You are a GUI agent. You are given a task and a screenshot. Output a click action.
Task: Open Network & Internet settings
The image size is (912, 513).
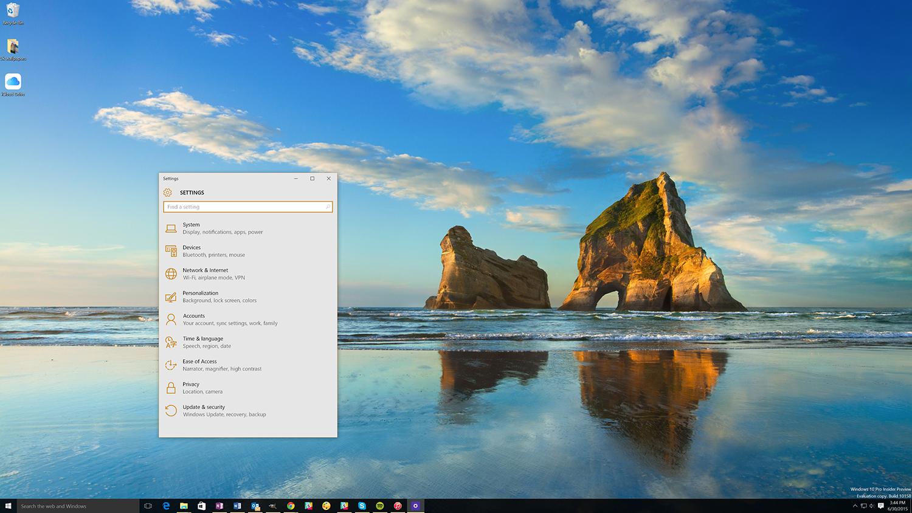(x=247, y=274)
